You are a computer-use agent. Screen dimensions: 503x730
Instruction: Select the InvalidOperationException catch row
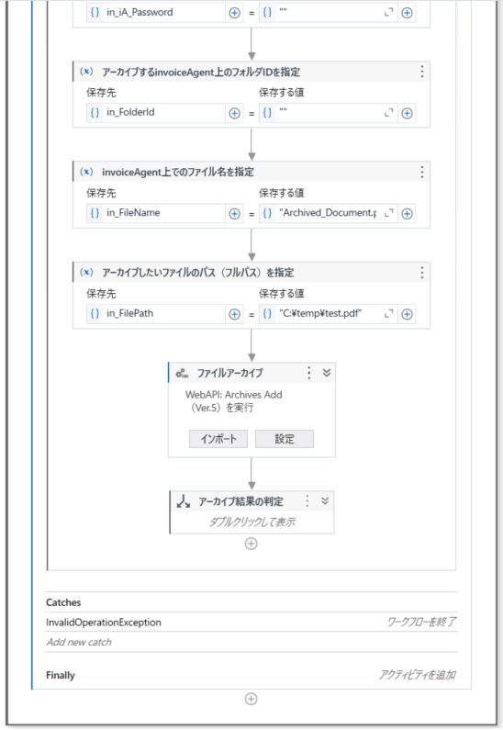pos(251,622)
